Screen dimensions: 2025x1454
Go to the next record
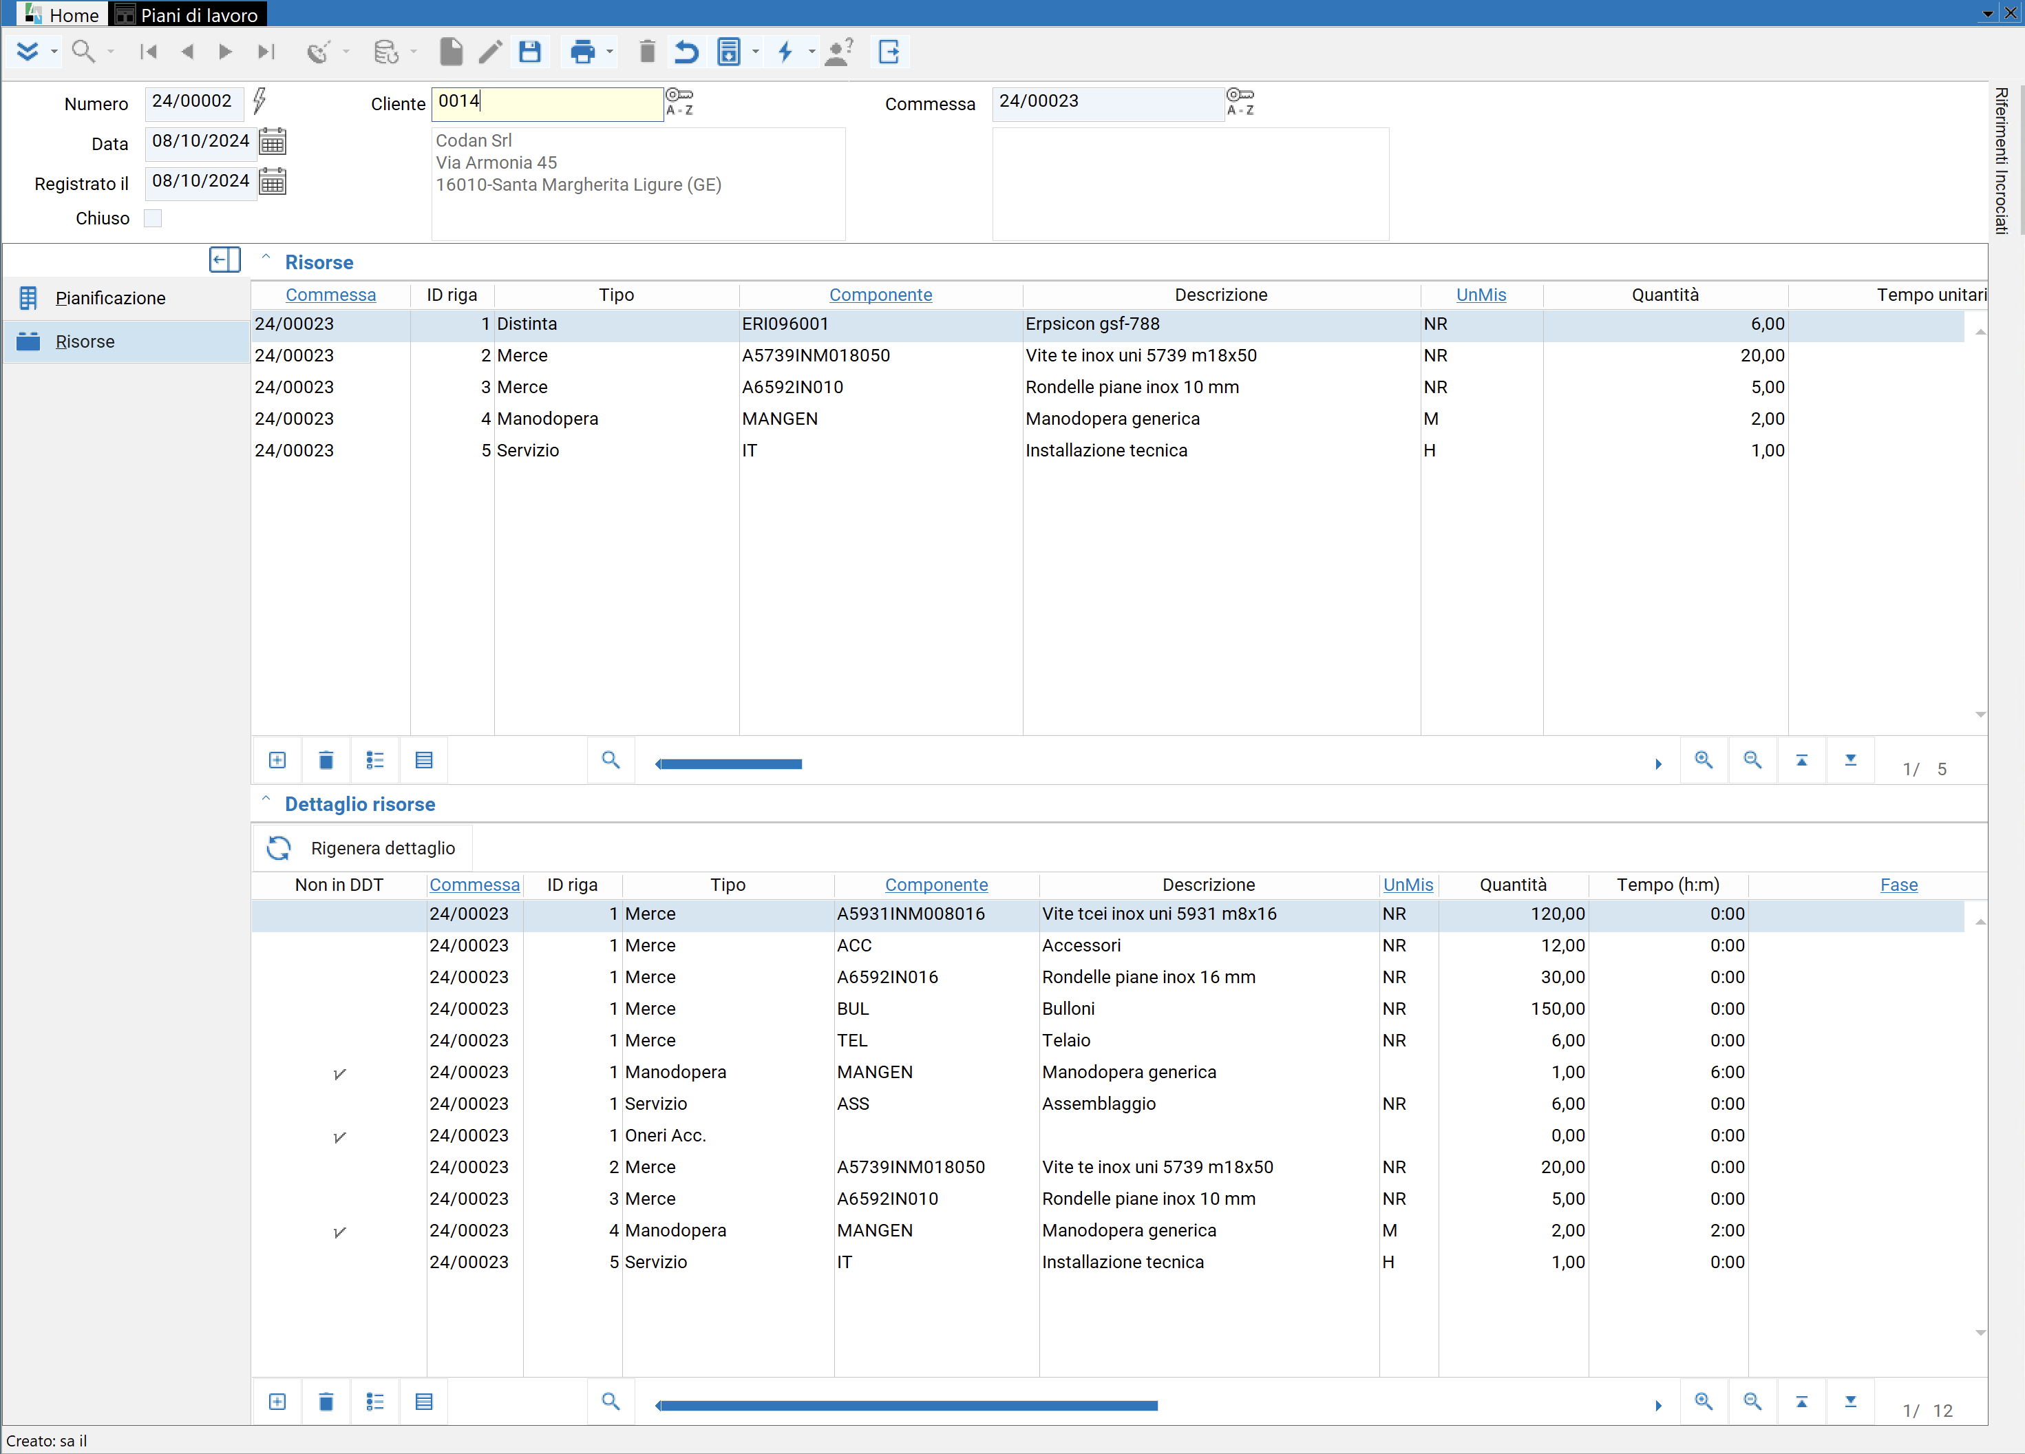[226, 52]
